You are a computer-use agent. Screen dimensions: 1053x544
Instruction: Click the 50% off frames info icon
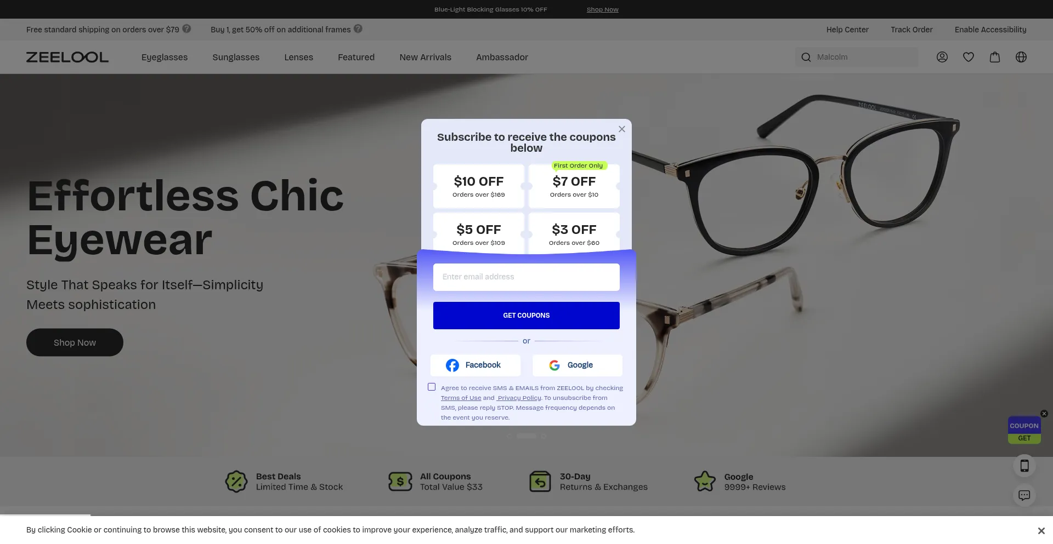[x=358, y=29]
